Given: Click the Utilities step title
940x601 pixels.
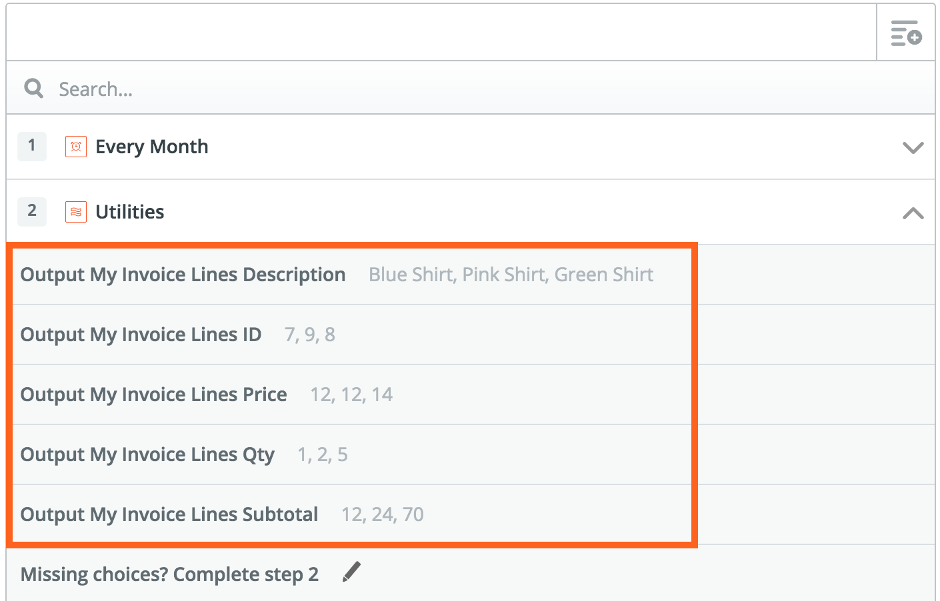Looking at the screenshot, I should point(129,212).
